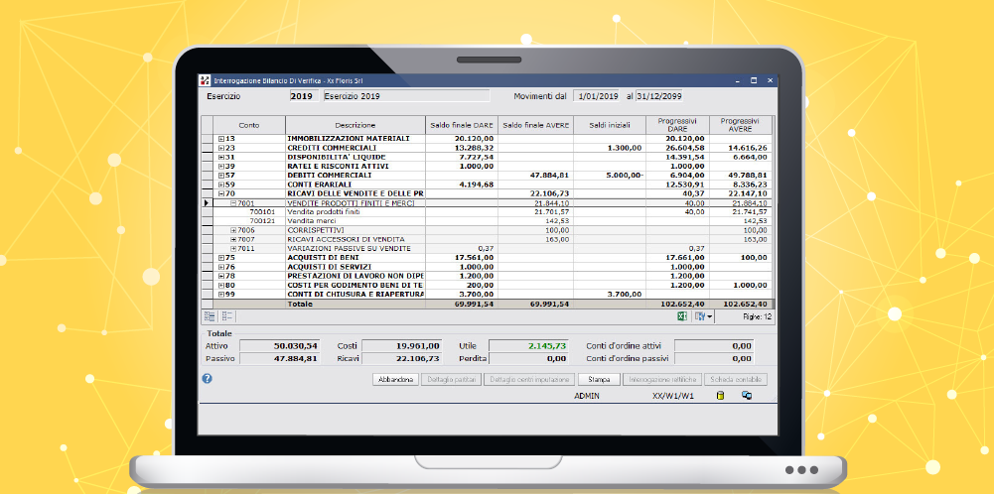Click the network computers icon in status bar
Image resolution: width=994 pixels, height=494 pixels.
tap(746, 395)
